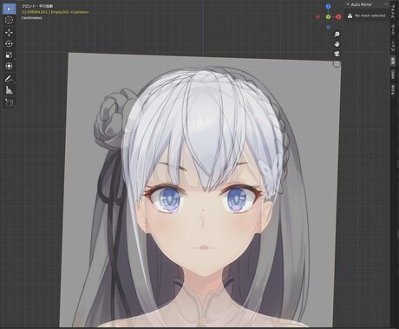399x329 pixels.
Task: Collapse the Auto Mirror panel triangle
Action: coord(348,4)
